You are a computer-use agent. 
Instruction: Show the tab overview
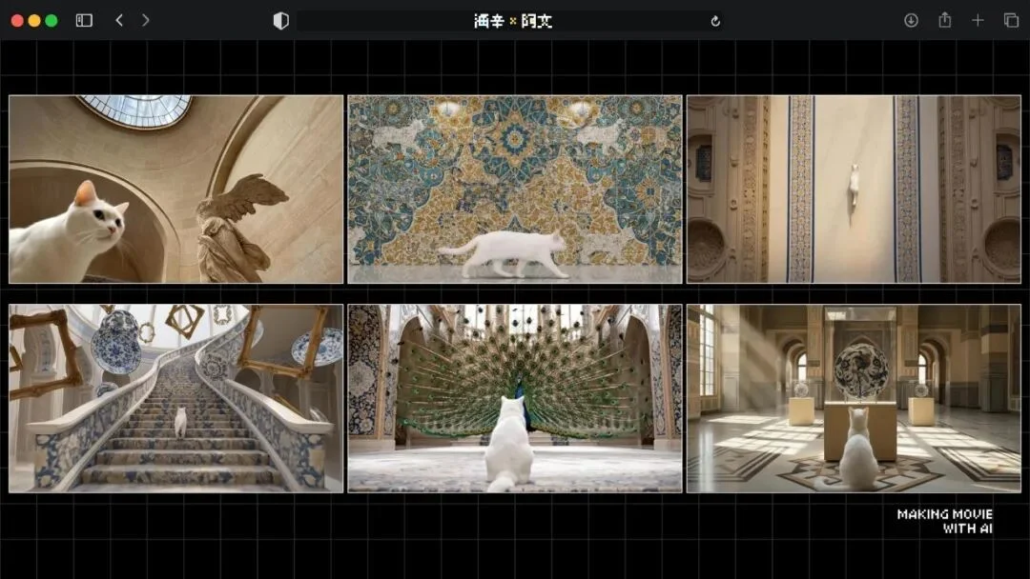[x=1011, y=20]
